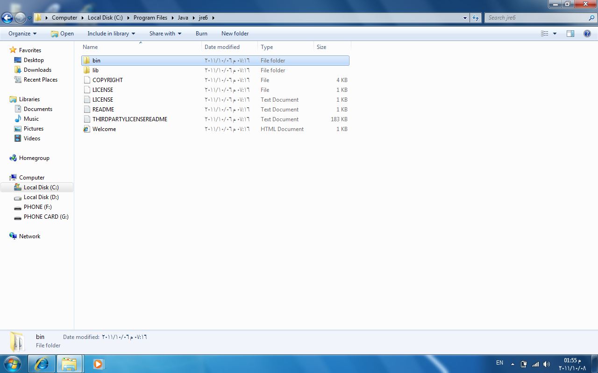The image size is (598, 373).
Task: Click the Change your view icon
Action: (545, 34)
